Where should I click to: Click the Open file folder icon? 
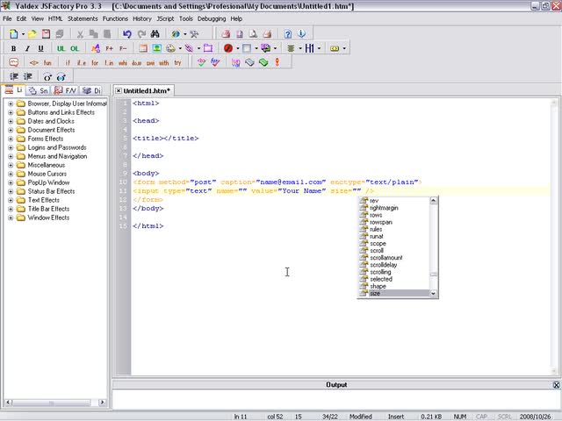coord(32,34)
